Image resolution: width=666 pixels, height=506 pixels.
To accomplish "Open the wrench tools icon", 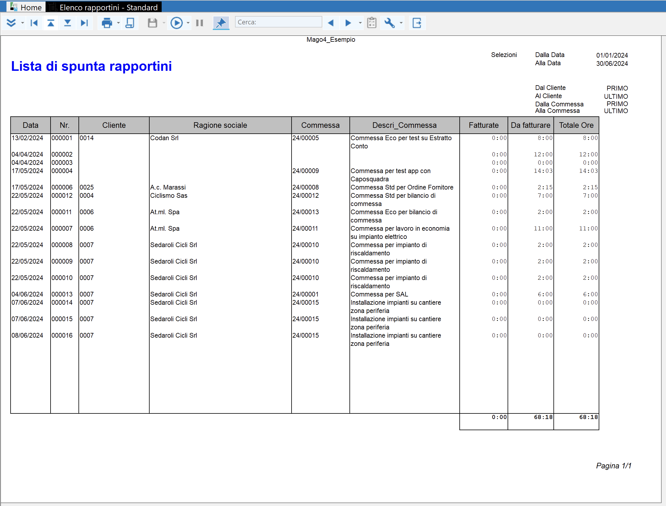I will [x=389, y=23].
